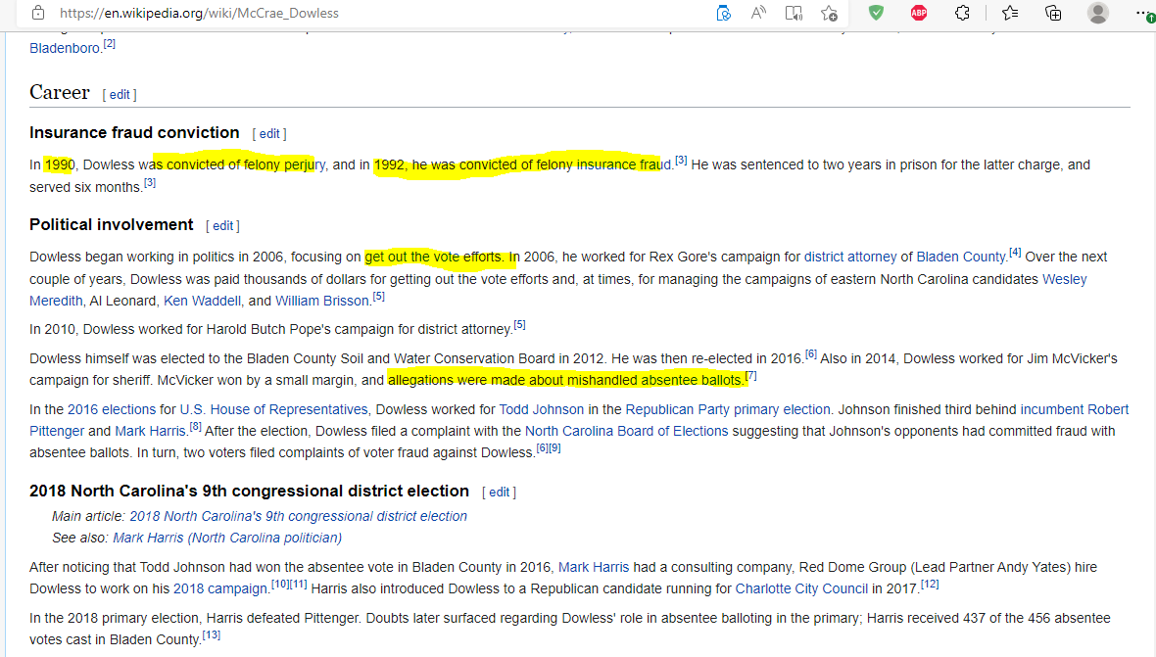This screenshot has width=1156, height=657.
Task: Open the Extensions puzzle icon
Action: [x=962, y=13]
